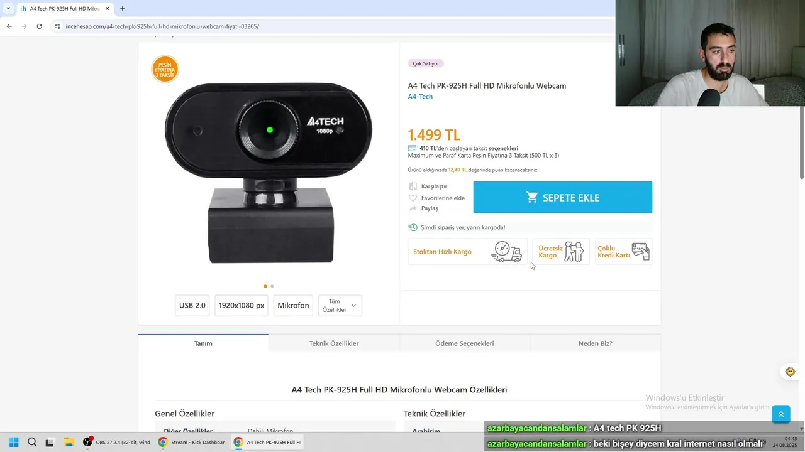Image resolution: width=805 pixels, height=452 pixels.
Task: Click the USB 2.0 feature chip
Action: click(x=192, y=306)
